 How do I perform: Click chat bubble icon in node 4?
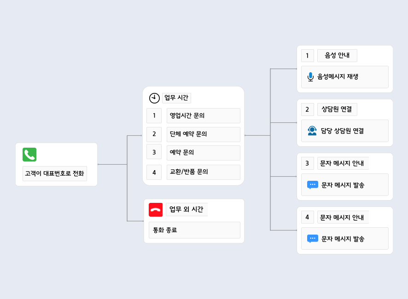313,239
